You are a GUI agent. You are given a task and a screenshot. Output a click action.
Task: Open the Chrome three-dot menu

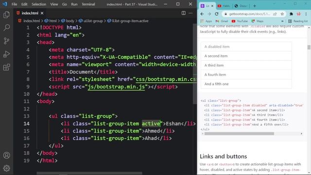pos(306,14)
